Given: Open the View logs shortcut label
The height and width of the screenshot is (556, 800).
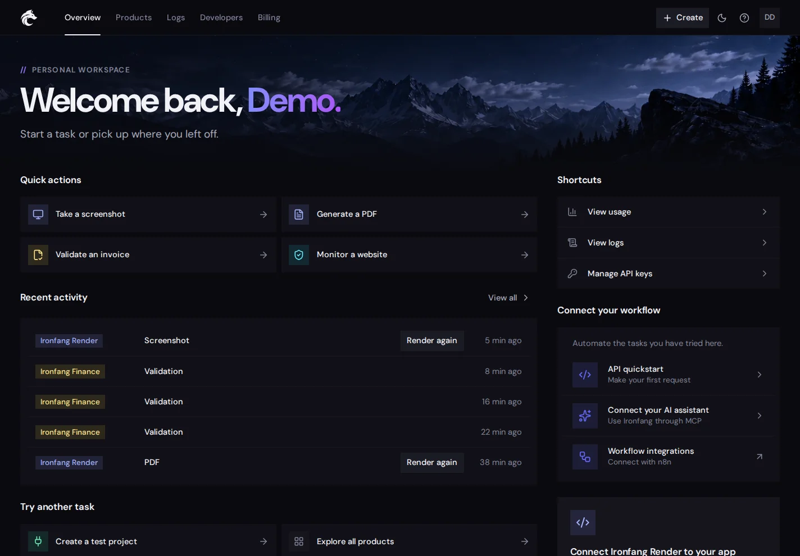Looking at the screenshot, I should (x=606, y=243).
